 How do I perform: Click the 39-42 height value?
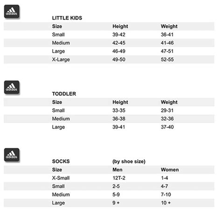pyautogui.click(x=119, y=35)
